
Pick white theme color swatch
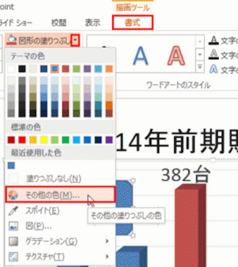pyautogui.click(x=11, y=69)
